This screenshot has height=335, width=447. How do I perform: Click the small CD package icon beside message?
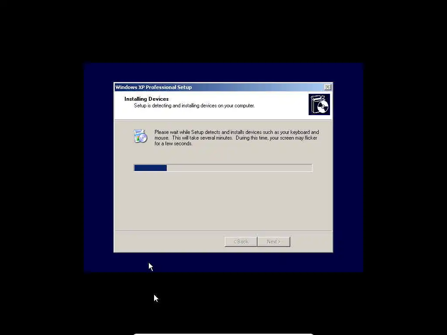click(x=140, y=136)
